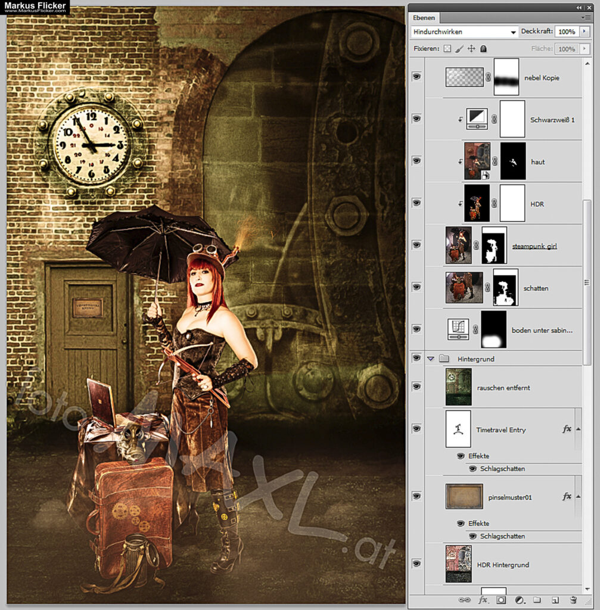Open the layer styles fx menu
Image resolution: width=600 pixels, height=610 pixels.
483,600
